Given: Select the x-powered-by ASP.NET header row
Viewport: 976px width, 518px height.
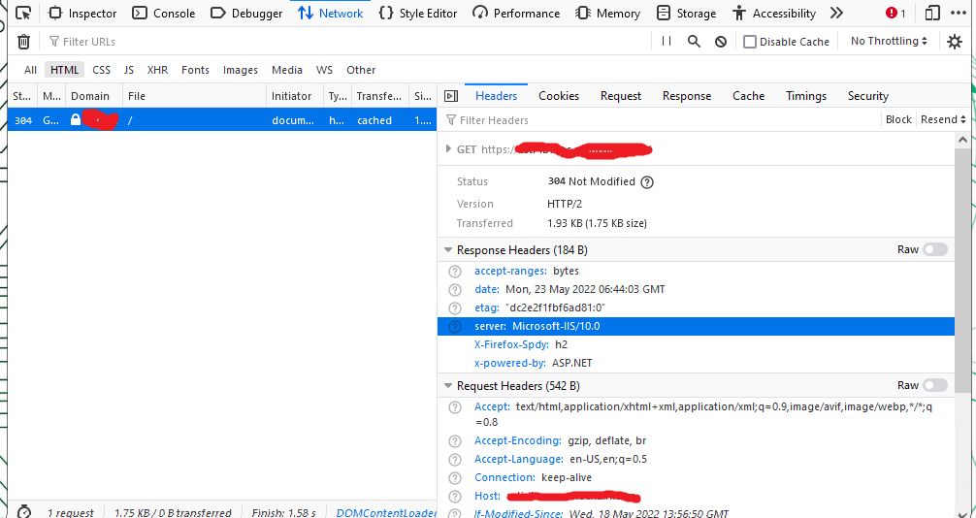Looking at the screenshot, I should pos(696,363).
